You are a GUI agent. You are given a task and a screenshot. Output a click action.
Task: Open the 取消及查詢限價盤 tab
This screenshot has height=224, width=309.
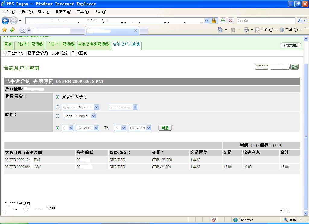(93, 44)
